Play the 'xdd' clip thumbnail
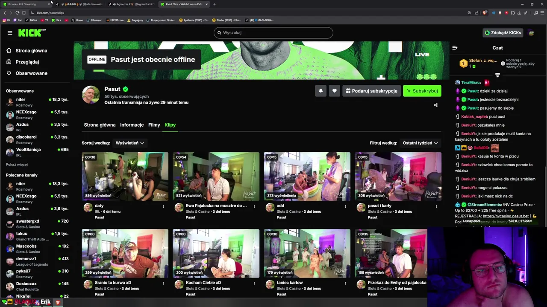 pyautogui.click(x=307, y=177)
